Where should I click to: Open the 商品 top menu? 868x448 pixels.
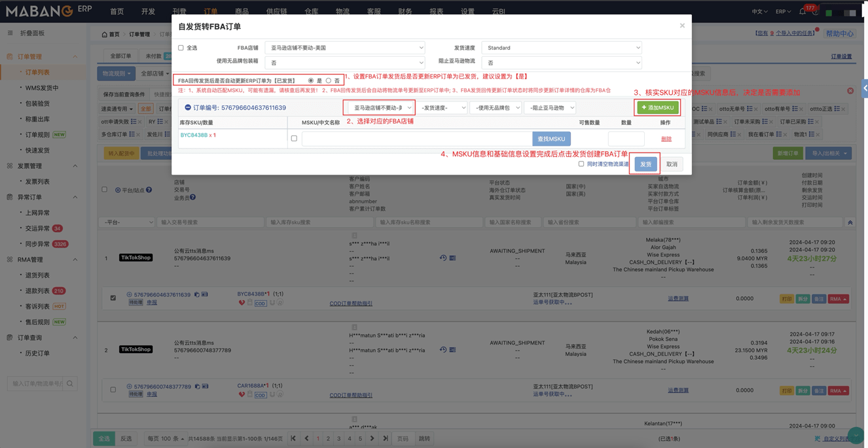coord(242,12)
